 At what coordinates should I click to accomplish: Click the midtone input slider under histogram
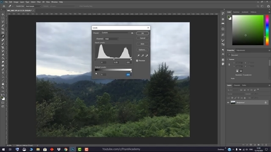(x=114, y=60)
